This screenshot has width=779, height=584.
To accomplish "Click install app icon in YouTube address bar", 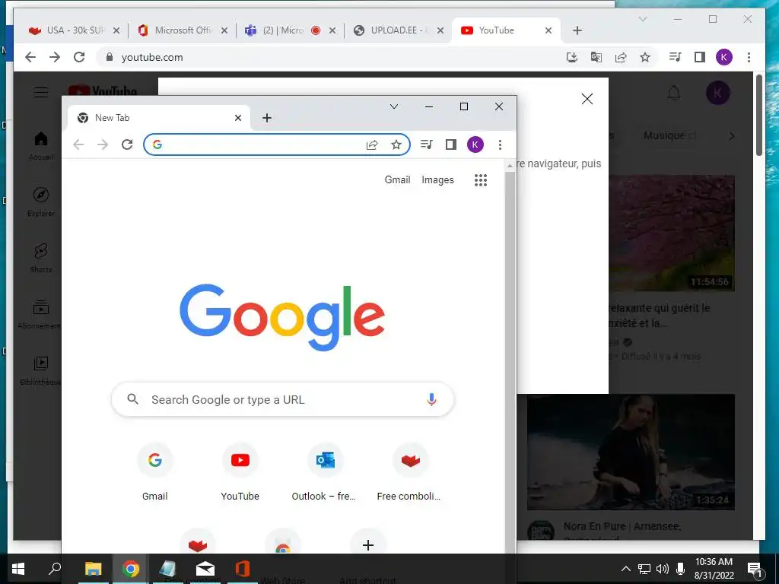I will click(572, 57).
